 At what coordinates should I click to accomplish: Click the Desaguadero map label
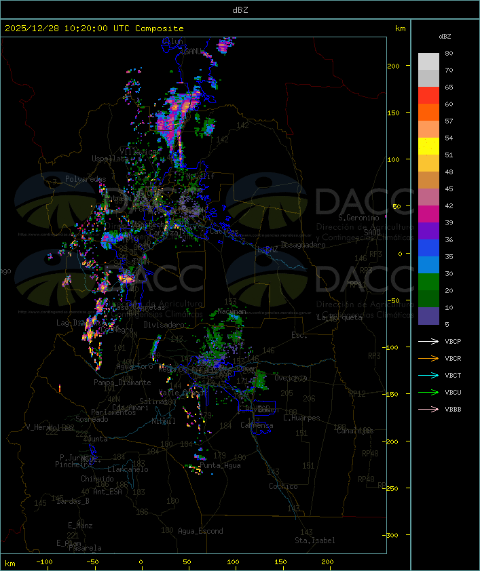pos(303,245)
